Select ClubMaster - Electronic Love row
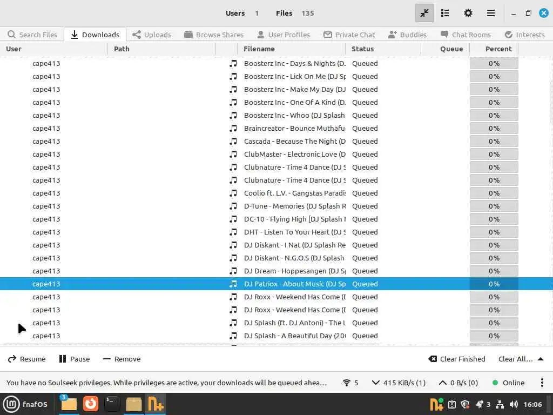Image resolution: width=553 pixels, height=415 pixels. coord(276,154)
